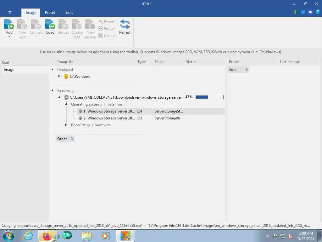Screen dimensions: 322x242
Task: Click the Other button
Action: 65,139
